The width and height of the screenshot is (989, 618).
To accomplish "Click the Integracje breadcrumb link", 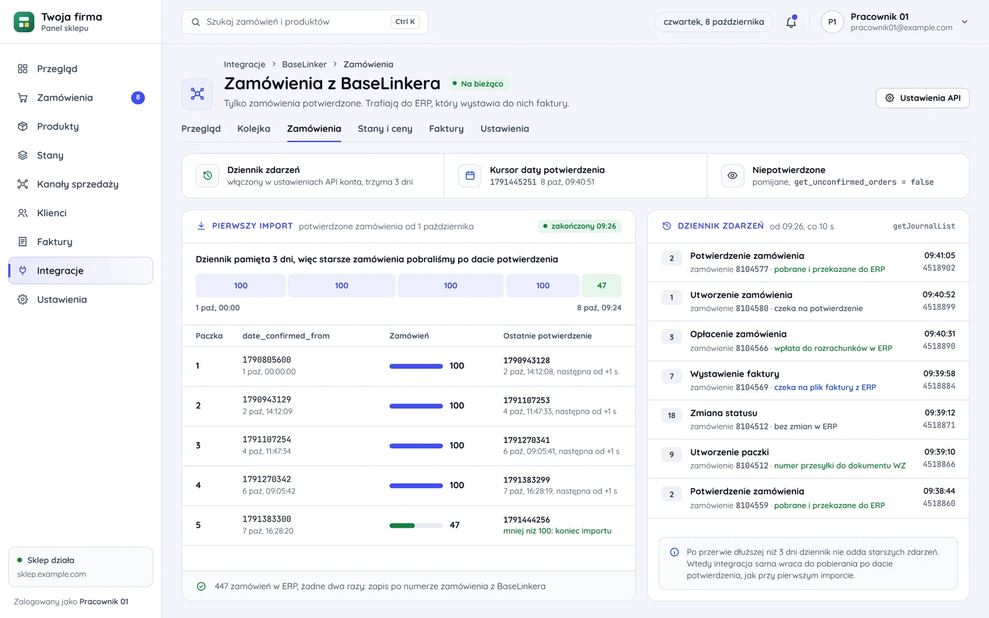I will click(244, 64).
